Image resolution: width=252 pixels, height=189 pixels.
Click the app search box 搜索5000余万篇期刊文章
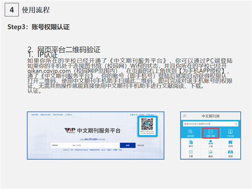(210, 124)
